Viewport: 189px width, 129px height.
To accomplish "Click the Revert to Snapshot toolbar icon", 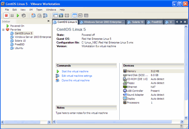I will click(x=39, y=15).
